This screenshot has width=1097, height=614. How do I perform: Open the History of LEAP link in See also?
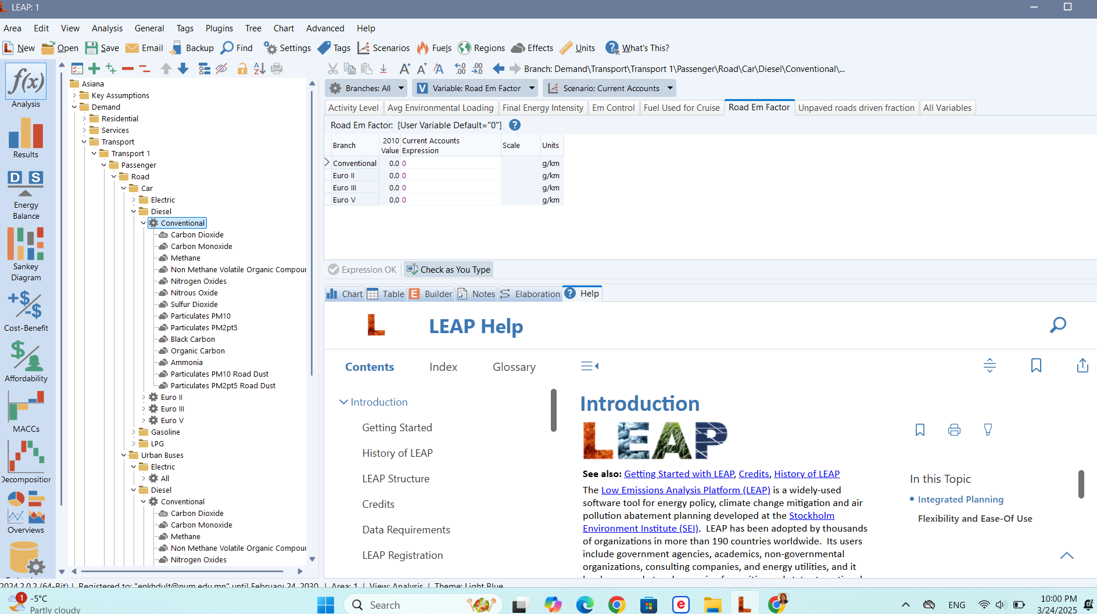(x=806, y=474)
